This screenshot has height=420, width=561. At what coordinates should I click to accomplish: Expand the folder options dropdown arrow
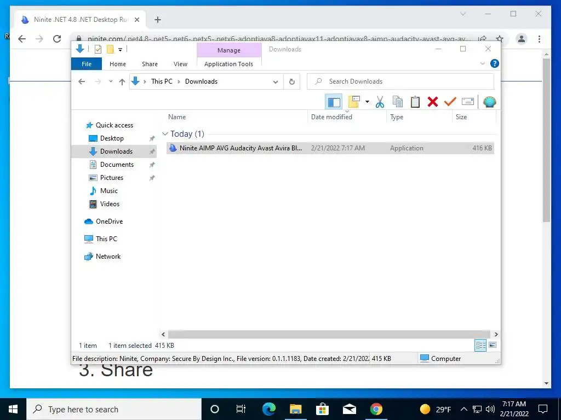[x=367, y=102]
